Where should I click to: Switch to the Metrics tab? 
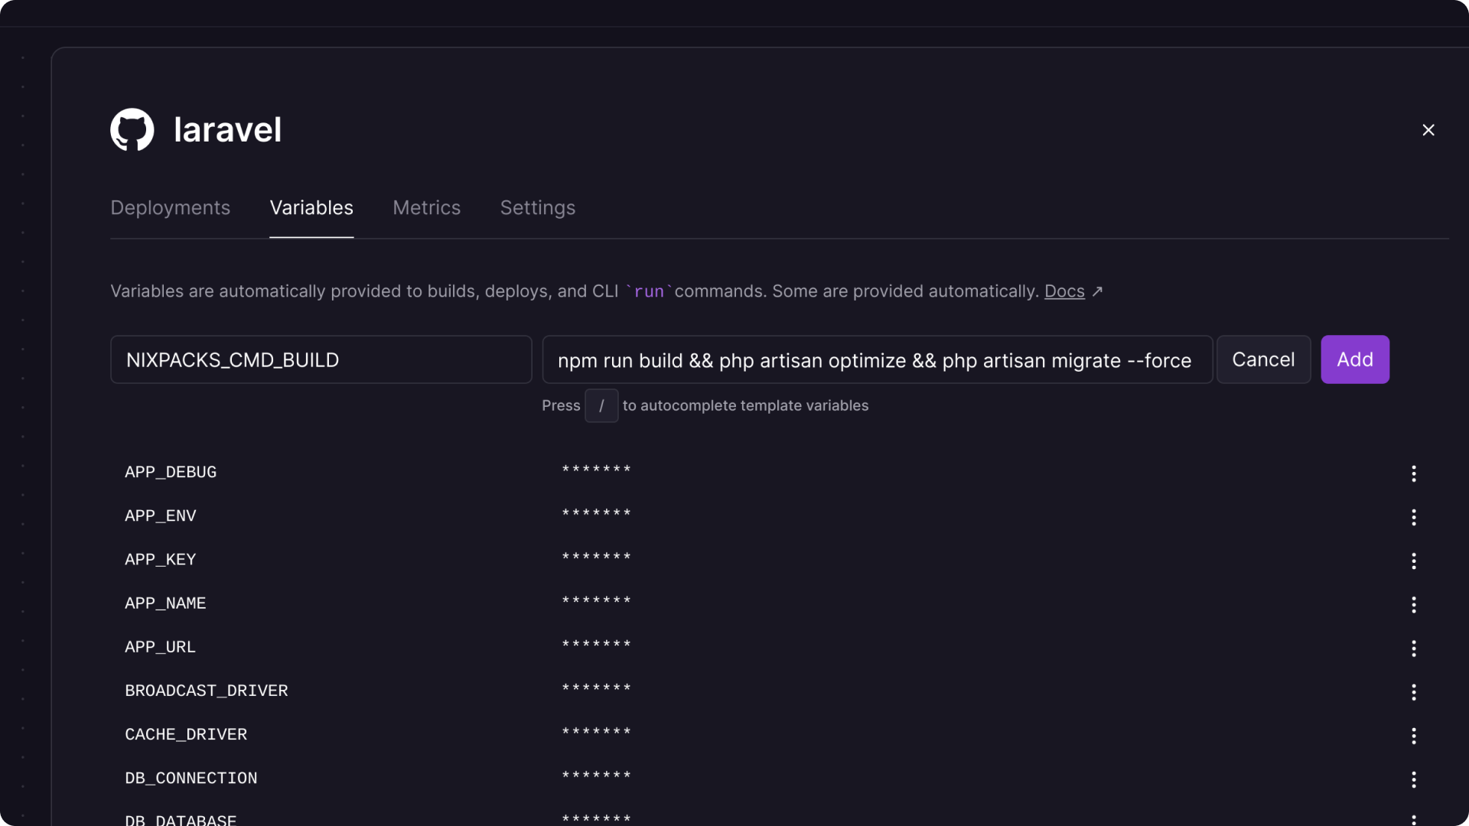[425, 209]
